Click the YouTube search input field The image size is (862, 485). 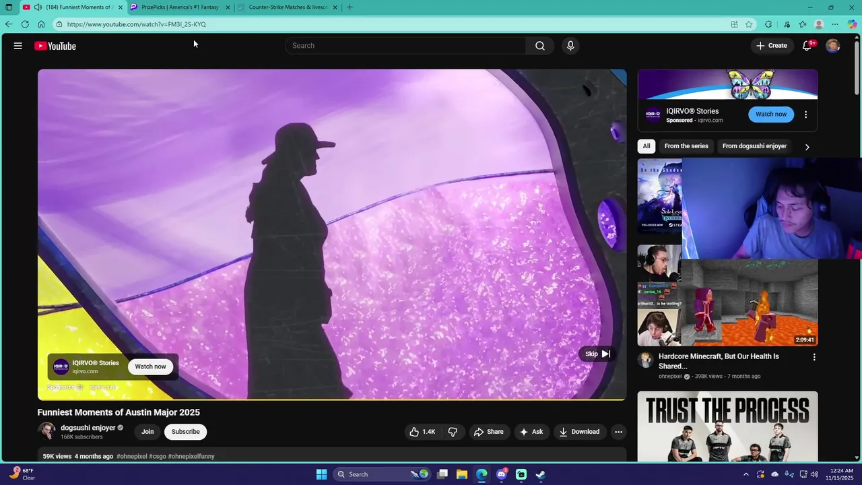coord(405,46)
